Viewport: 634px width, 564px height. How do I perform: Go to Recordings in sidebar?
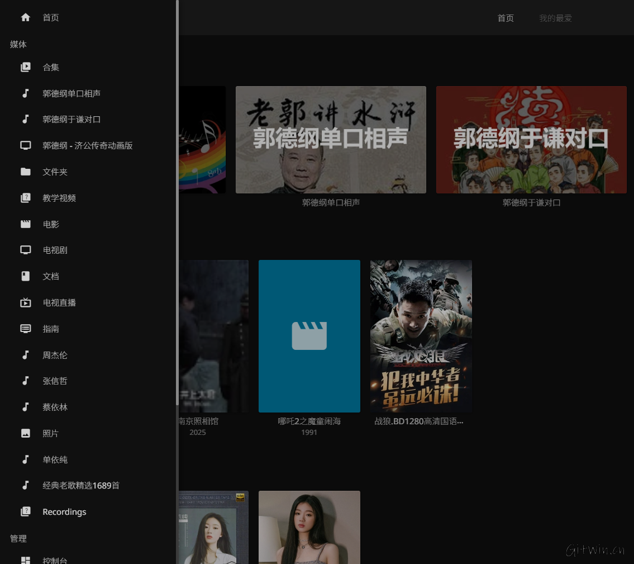click(x=64, y=512)
